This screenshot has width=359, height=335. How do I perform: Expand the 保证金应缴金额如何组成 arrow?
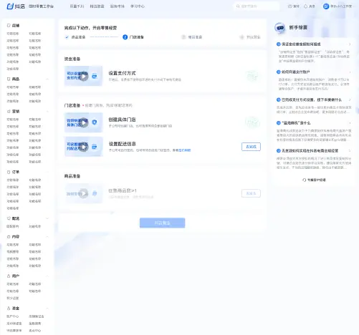[x=350, y=44]
